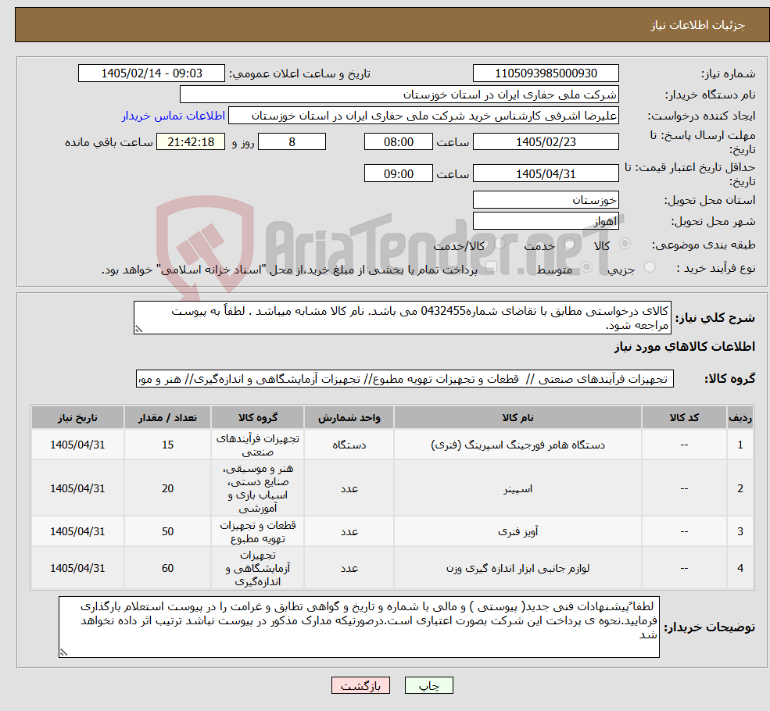
Task: Click the واحد شمارش column header
Action: tap(349, 417)
